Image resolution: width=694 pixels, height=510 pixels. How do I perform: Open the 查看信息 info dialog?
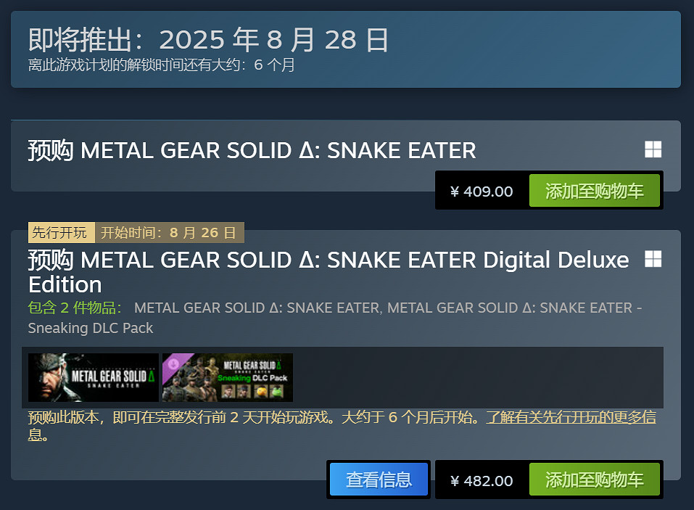pos(378,480)
